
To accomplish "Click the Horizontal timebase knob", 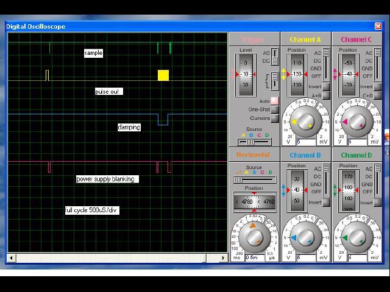I will point(254,237).
